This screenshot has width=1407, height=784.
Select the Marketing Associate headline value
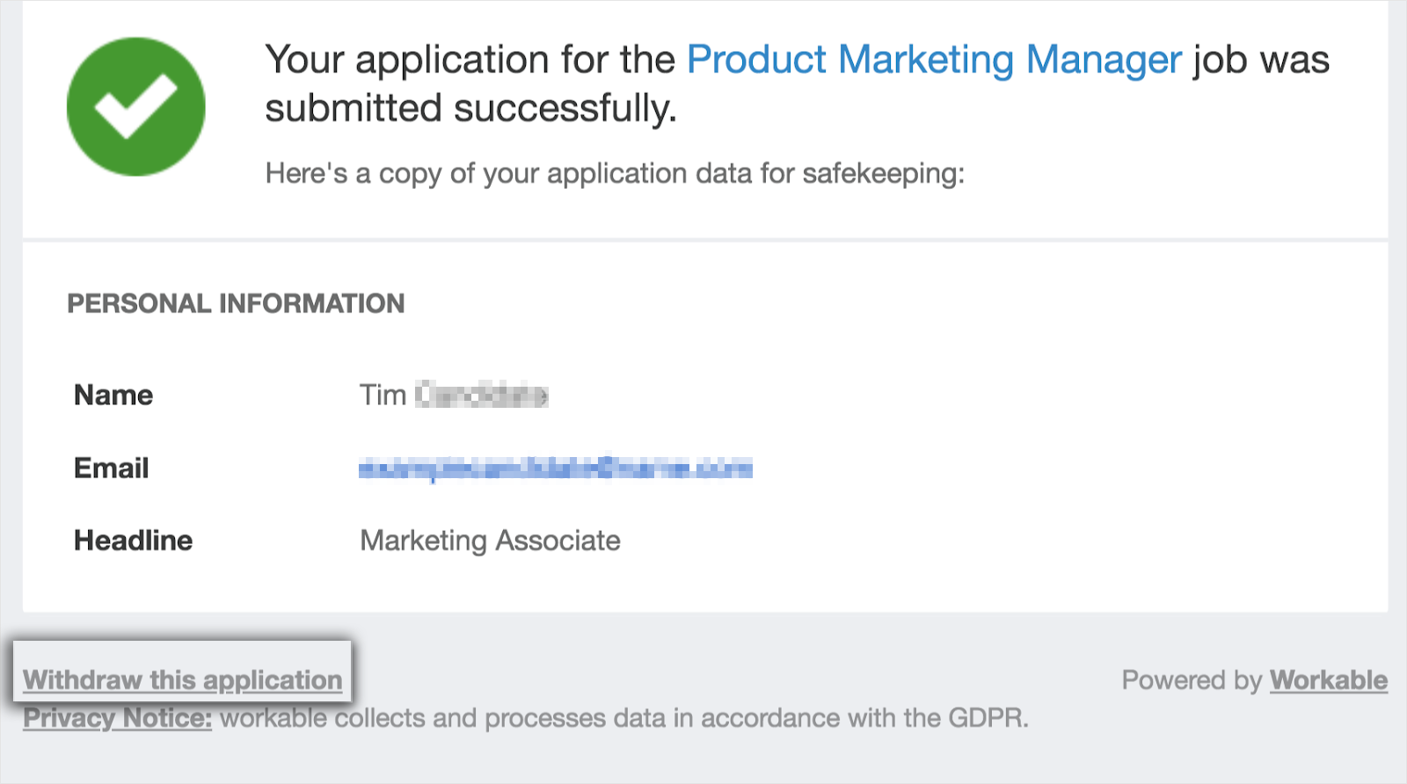[490, 541]
